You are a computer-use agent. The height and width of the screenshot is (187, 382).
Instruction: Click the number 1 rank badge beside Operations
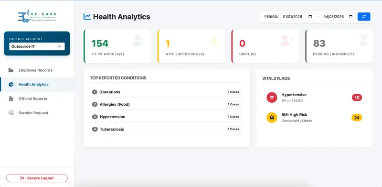click(95, 92)
